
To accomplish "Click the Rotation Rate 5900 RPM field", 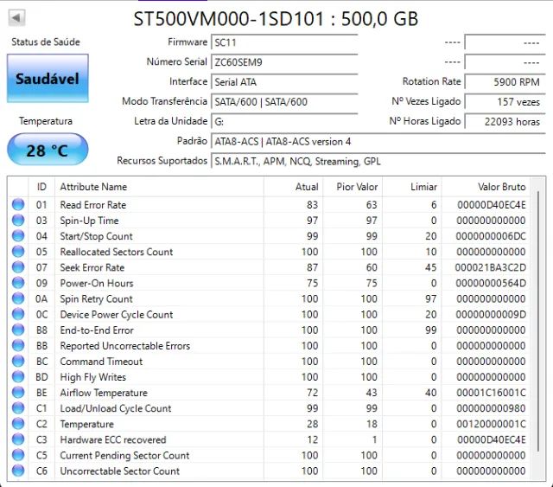I will coord(505,82).
